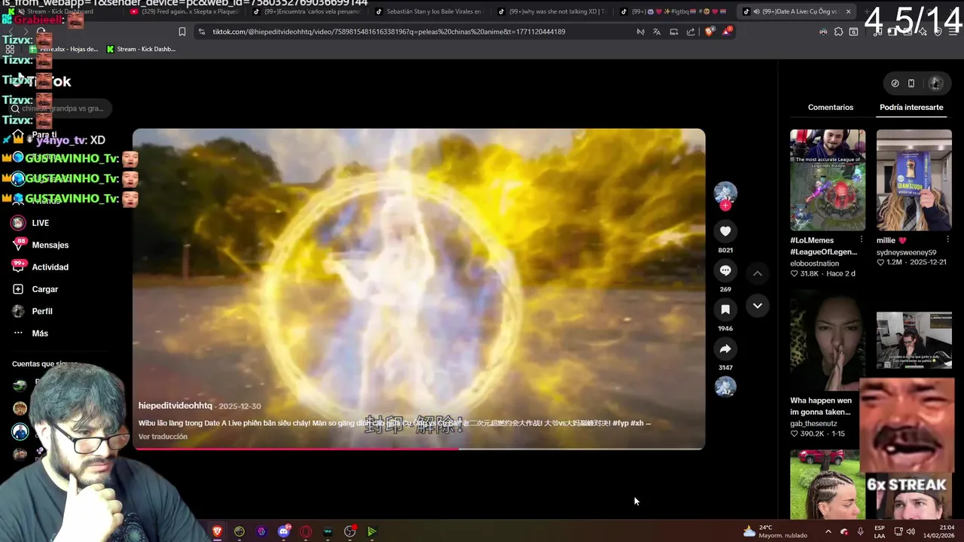Image resolution: width=964 pixels, height=542 pixels.
Task: Open the translate page icon in address bar
Action: click(657, 32)
